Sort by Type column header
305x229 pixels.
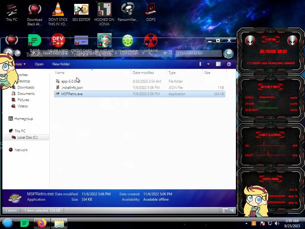184,73
